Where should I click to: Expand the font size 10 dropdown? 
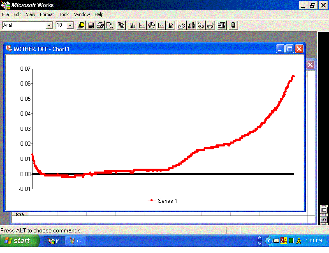click(70, 26)
